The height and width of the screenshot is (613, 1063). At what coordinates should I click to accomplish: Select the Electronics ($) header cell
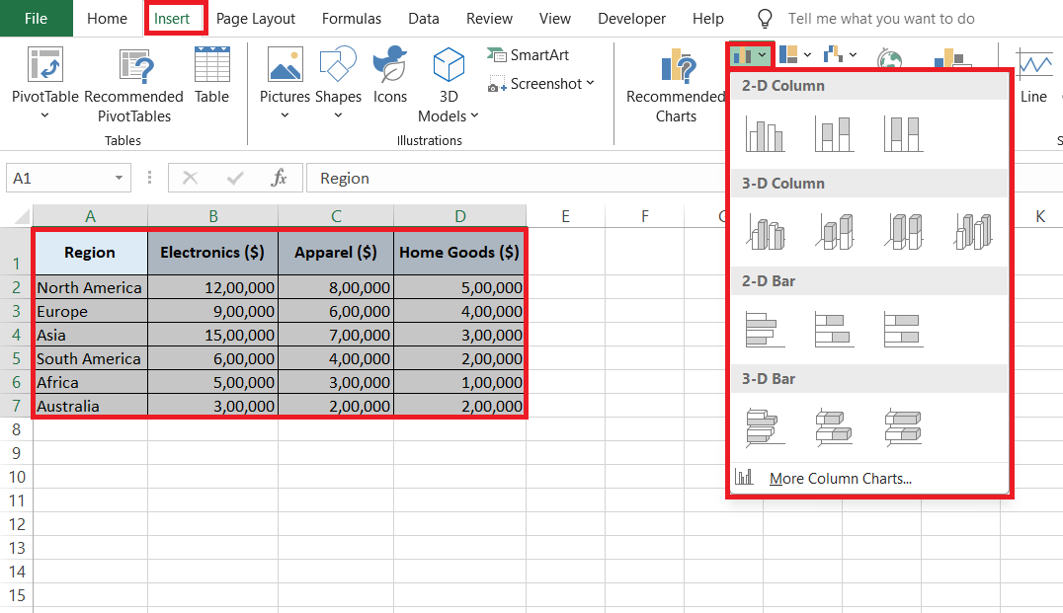click(x=212, y=252)
